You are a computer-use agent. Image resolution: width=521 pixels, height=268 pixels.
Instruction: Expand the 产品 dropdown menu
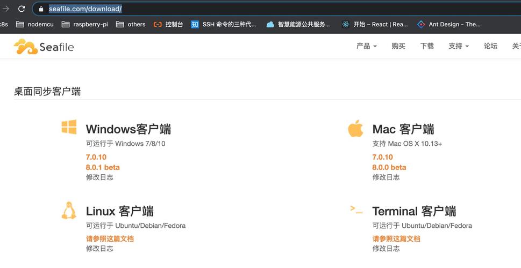[367, 46]
